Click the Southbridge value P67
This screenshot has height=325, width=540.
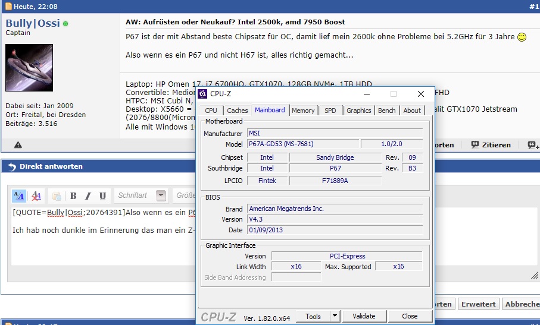(x=335, y=168)
